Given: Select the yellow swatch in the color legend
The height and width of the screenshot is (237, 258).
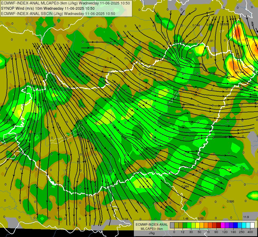Looking at the screenshot, I should (198, 225).
